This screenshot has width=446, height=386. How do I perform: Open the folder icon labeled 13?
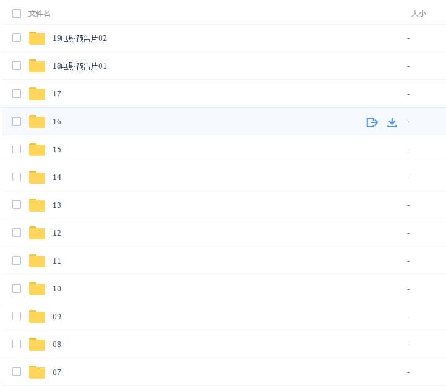37,205
